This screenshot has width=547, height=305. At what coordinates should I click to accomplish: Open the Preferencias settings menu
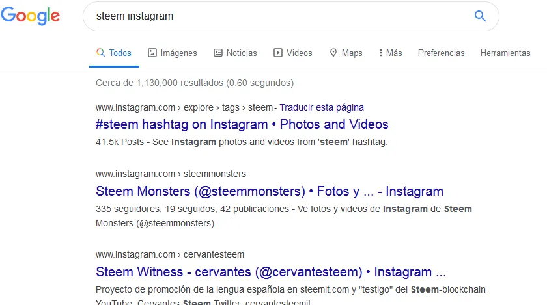(x=442, y=53)
